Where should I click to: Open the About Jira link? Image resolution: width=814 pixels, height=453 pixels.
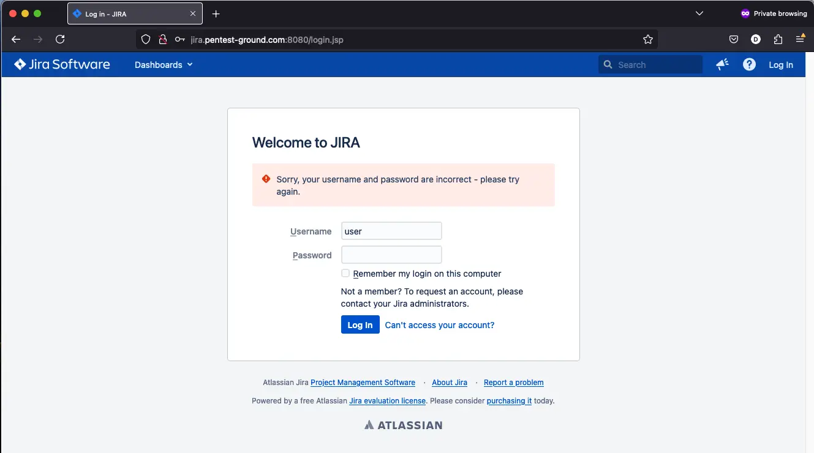[x=450, y=383]
